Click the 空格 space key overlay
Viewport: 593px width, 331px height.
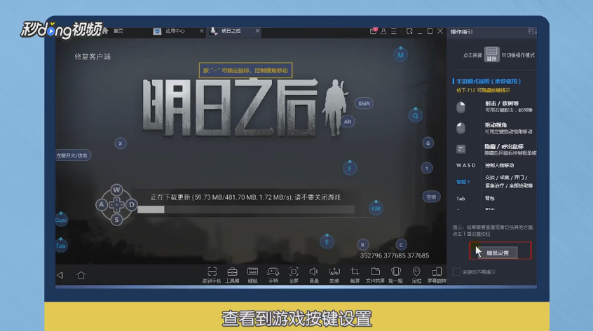point(431,197)
